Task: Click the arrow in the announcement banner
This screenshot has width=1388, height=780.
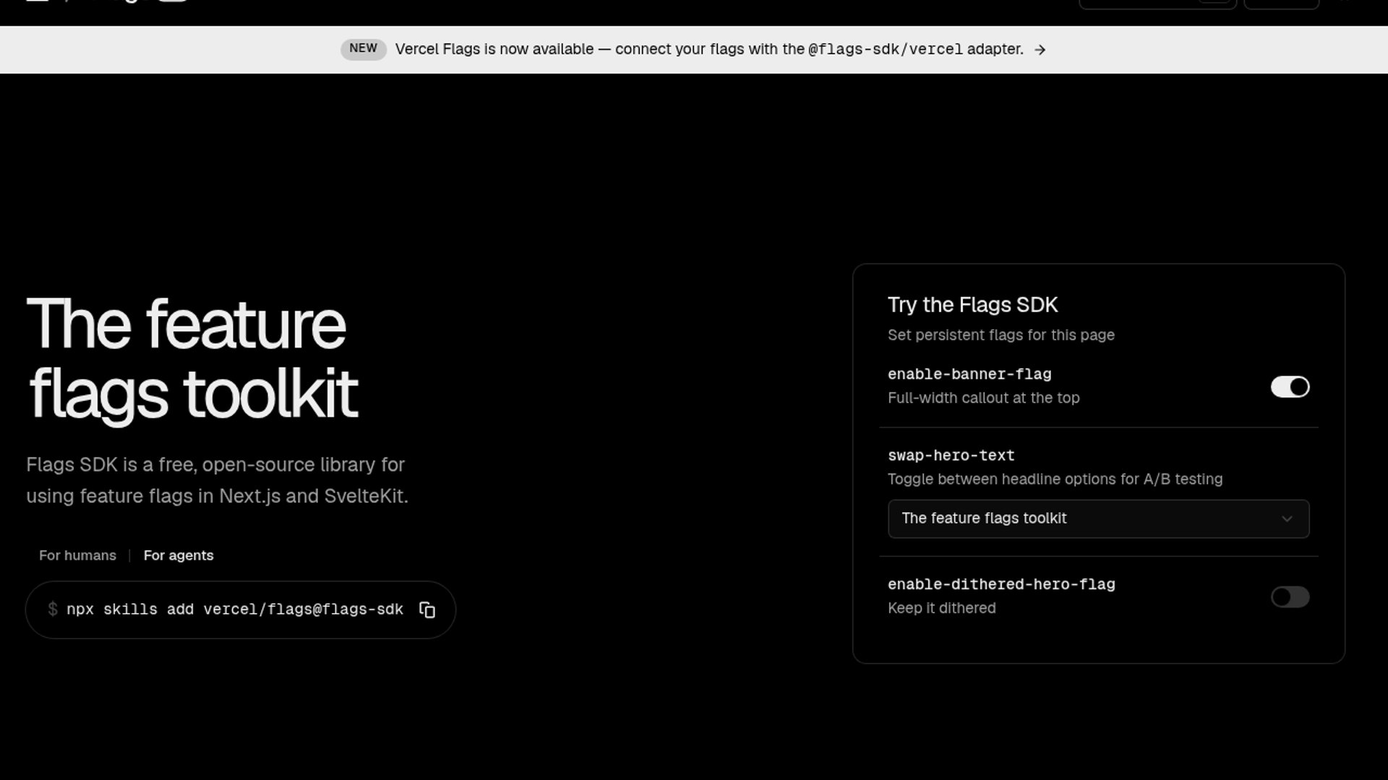Action: point(1040,50)
